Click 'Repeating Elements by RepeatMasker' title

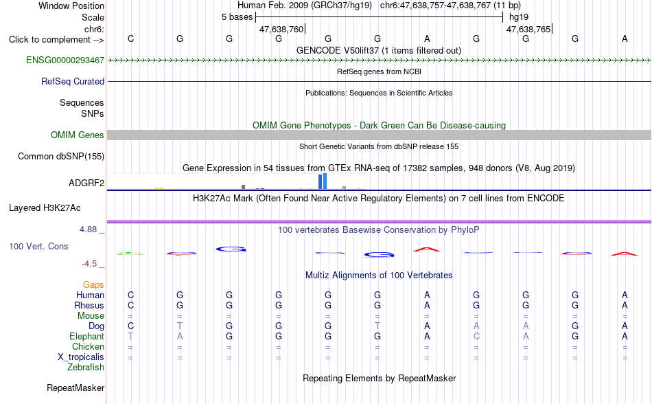tap(379, 378)
